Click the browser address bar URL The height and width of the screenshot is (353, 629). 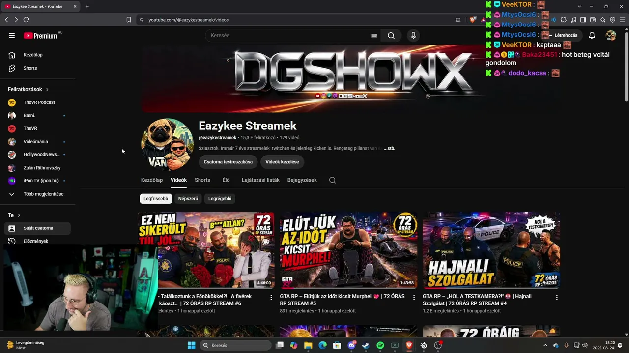tap(189, 20)
